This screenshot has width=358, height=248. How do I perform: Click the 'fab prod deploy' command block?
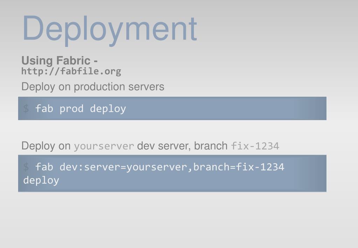click(x=172, y=108)
